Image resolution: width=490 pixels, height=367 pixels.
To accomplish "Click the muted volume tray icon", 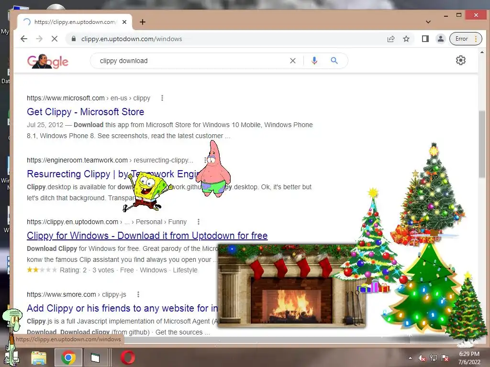I will tap(422, 358).
